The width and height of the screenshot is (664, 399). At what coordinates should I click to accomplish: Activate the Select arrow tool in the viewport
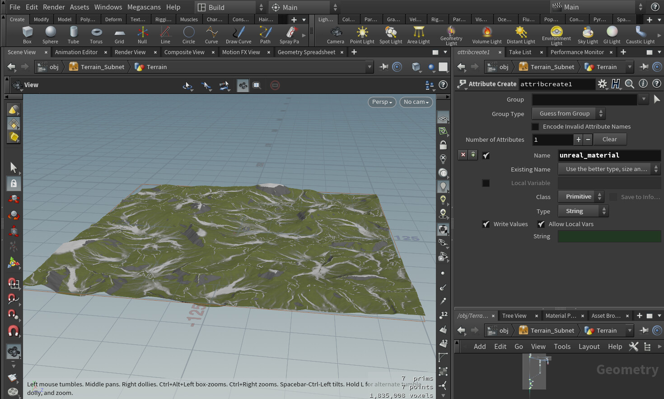click(13, 168)
